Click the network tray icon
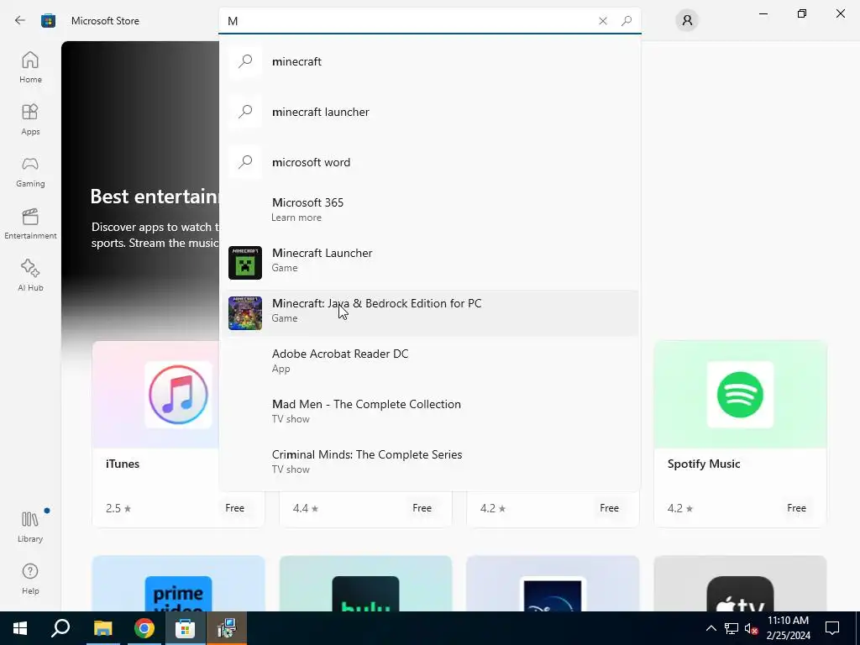The image size is (860, 645). pos(732,628)
